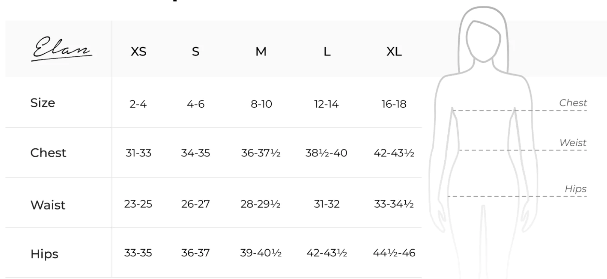The height and width of the screenshot is (279, 607).
Task: Select the XS column header
Action: (138, 52)
